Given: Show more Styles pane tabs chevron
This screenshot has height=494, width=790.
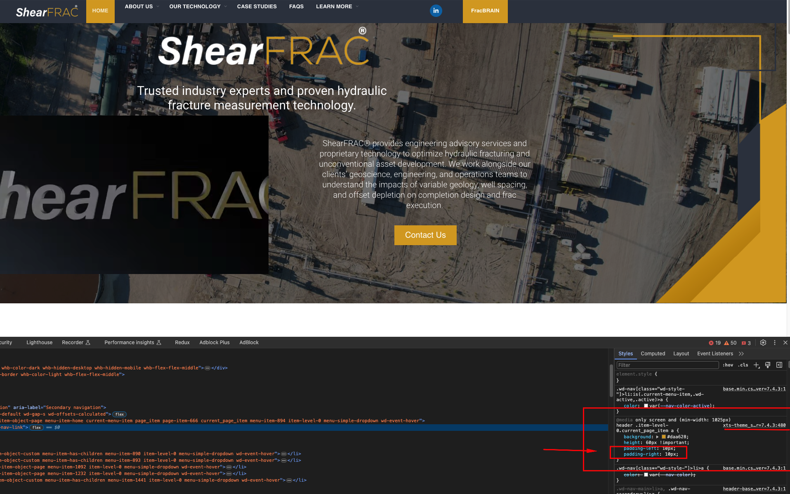Looking at the screenshot, I should coord(741,354).
